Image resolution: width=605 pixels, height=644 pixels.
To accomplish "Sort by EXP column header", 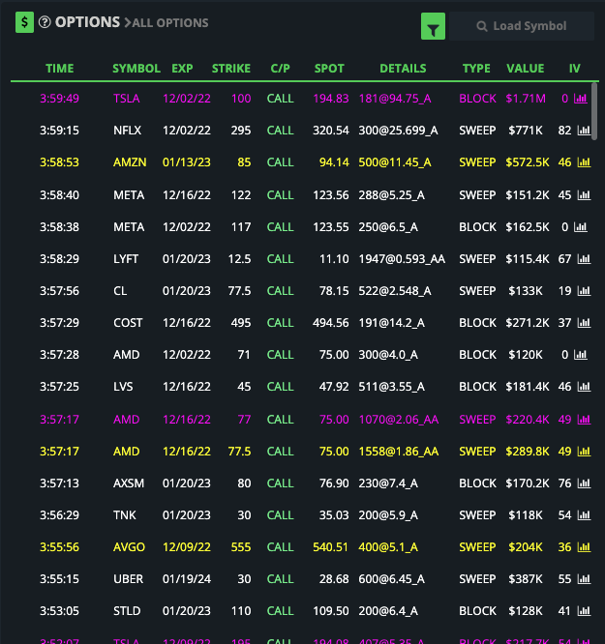I will 182,69.
